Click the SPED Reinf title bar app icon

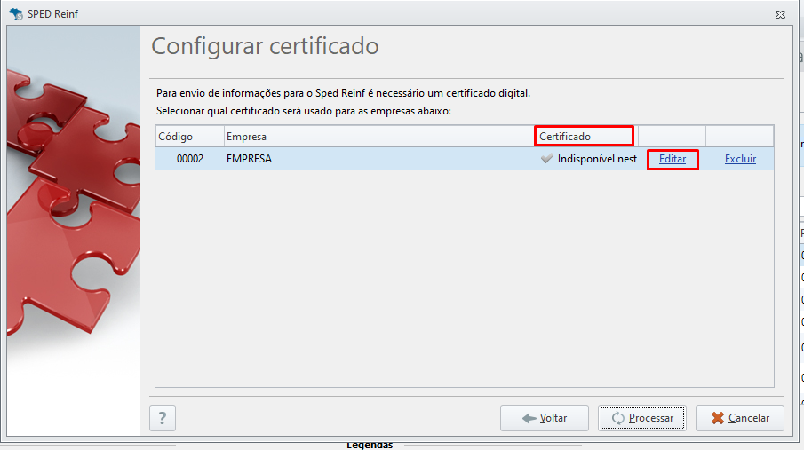pos(16,14)
